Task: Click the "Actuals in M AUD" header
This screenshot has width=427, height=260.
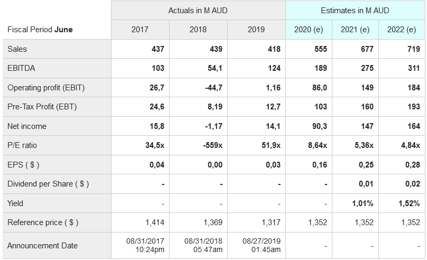Action: tap(198, 11)
